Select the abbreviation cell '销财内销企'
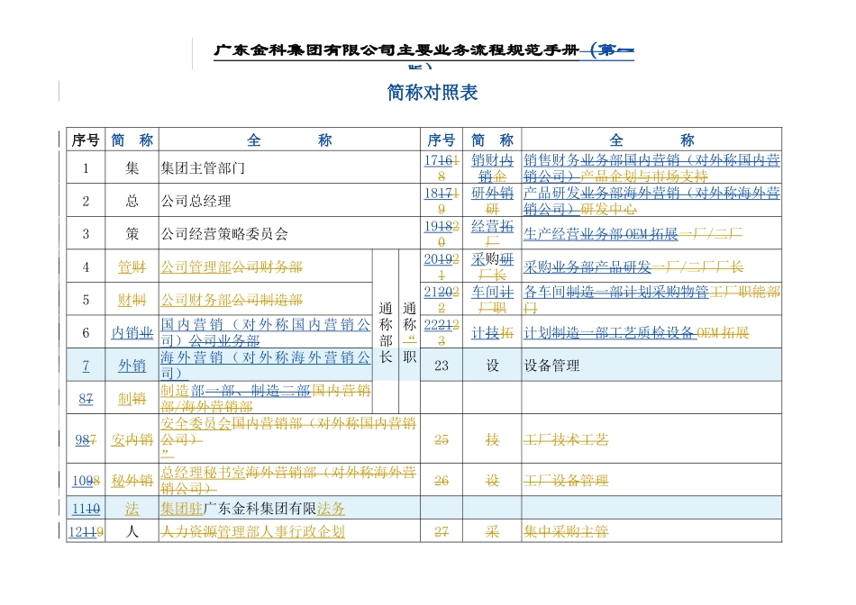 click(x=492, y=168)
